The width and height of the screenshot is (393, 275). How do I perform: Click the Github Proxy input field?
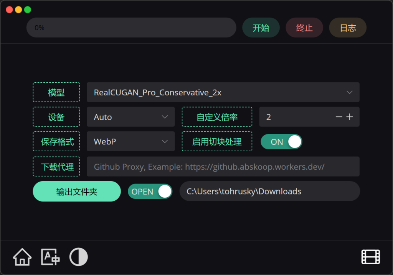pos(223,167)
